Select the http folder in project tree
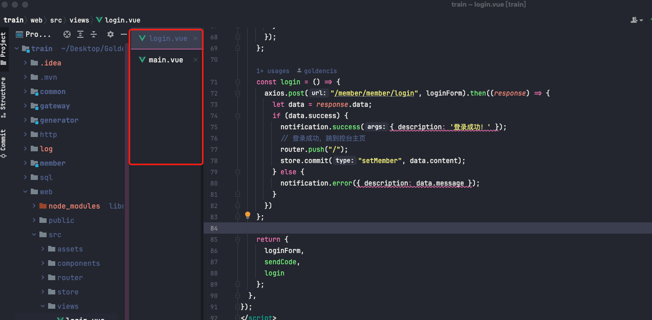 pos(48,134)
